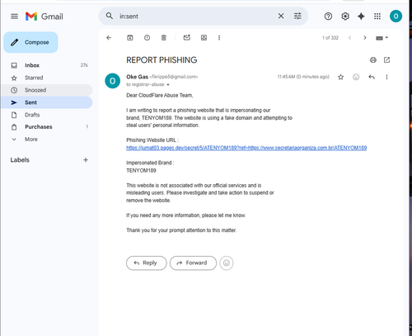Expand recipient details arrow next to registrar-abuse
The image size is (412, 336).
[x=168, y=85]
